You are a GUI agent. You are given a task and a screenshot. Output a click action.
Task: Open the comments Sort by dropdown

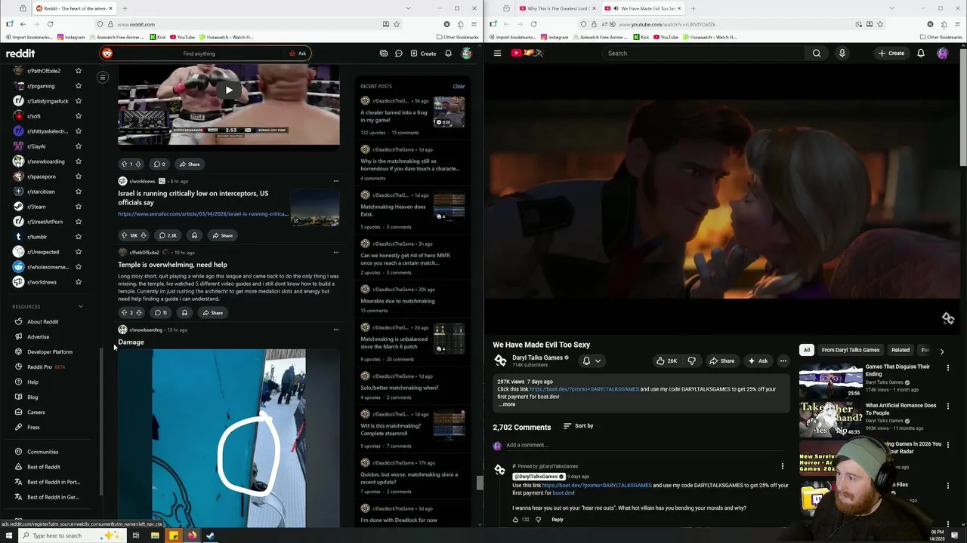pos(579,426)
